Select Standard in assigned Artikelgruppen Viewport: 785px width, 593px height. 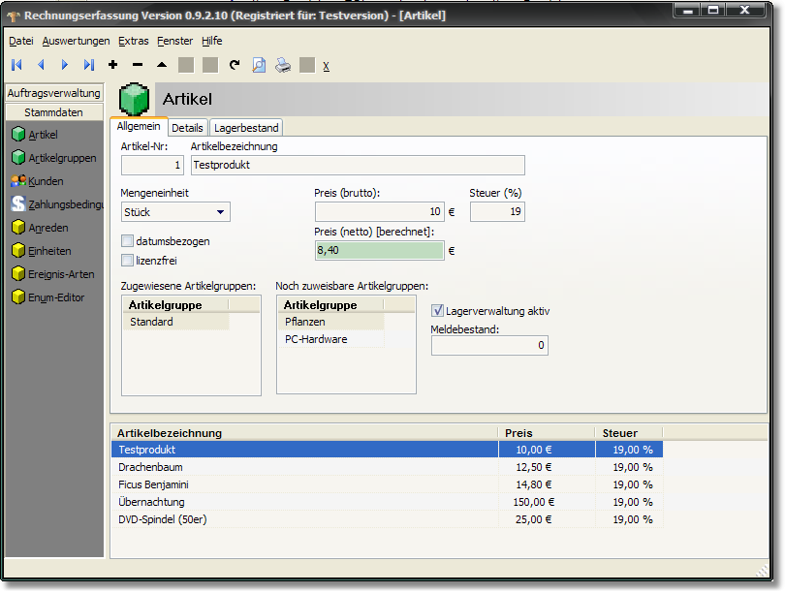[176, 322]
